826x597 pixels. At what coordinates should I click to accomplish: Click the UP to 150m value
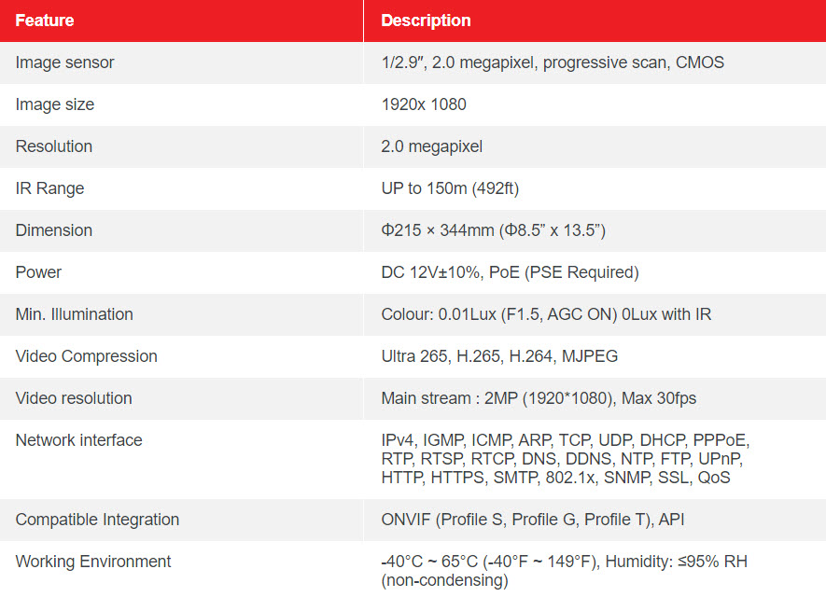click(450, 188)
